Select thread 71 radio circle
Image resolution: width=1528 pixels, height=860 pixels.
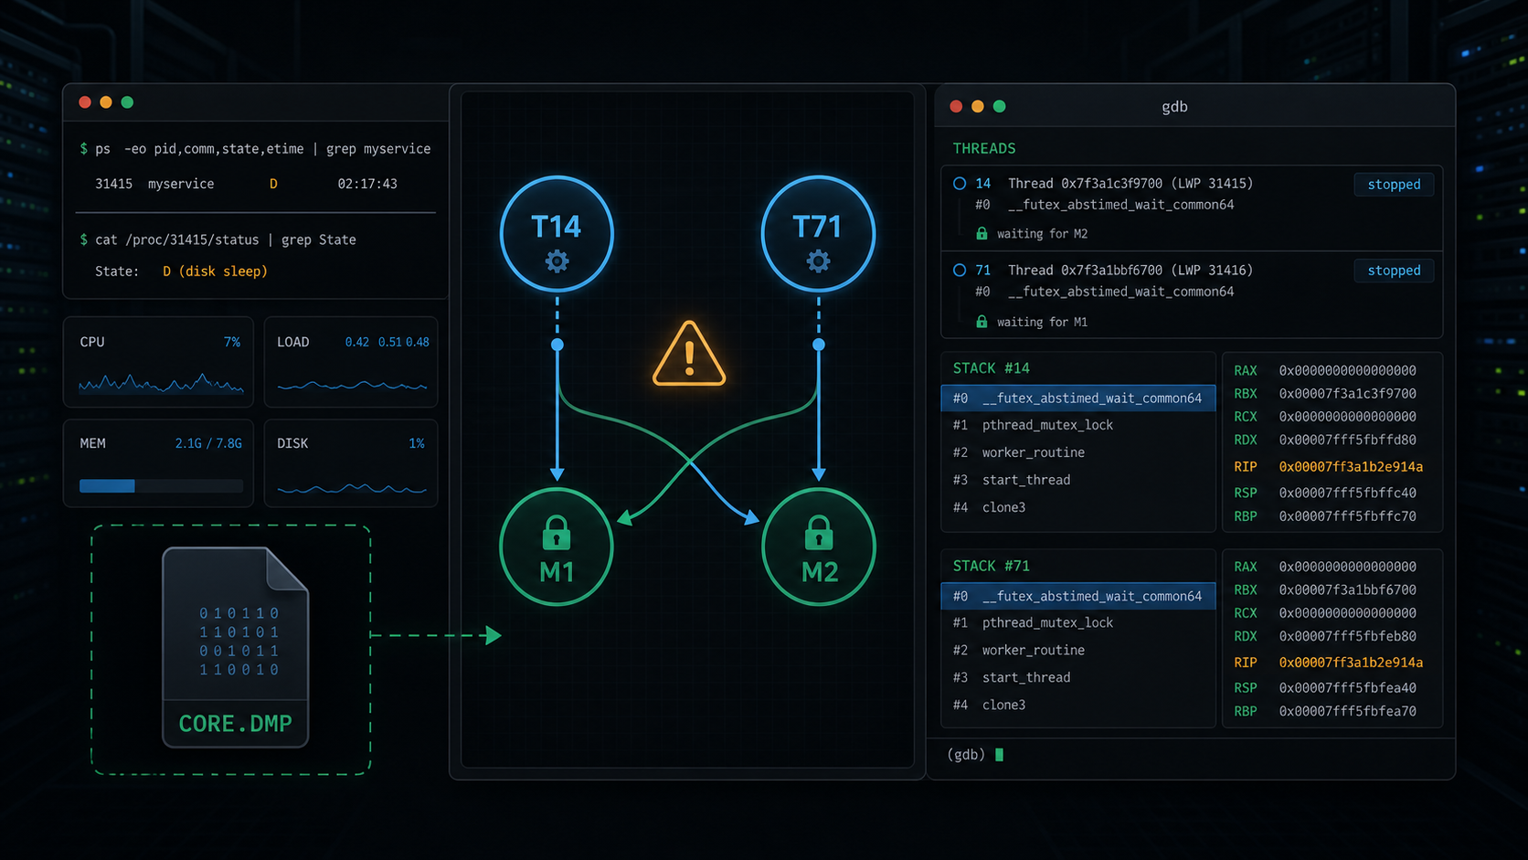pyautogui.click(x=960, y=271)
